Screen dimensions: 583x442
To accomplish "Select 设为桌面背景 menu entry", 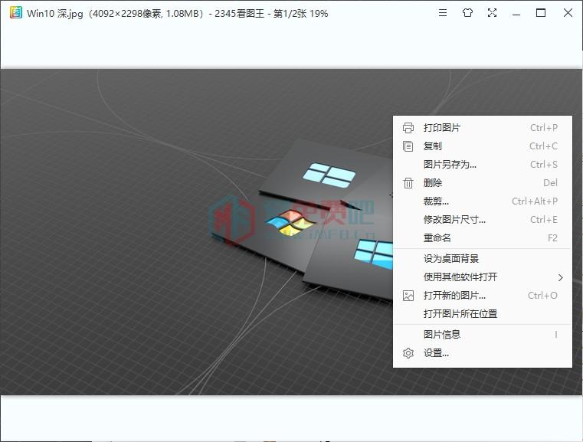I will [x=482, y=259].
